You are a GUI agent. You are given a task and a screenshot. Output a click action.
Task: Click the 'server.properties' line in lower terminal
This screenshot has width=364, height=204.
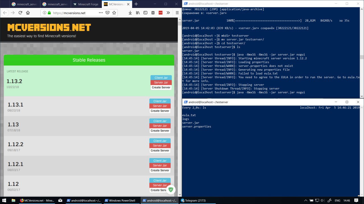(197, 126)
